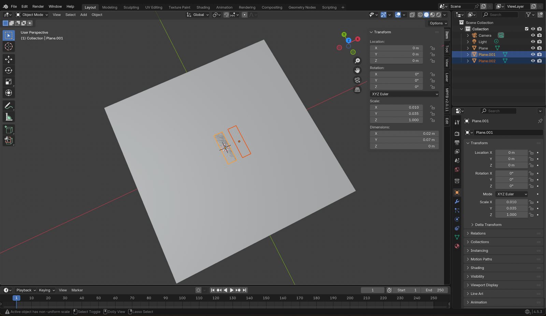Click the Options button in the viewport header
The image size is (546, 316).
coord(438,23)
